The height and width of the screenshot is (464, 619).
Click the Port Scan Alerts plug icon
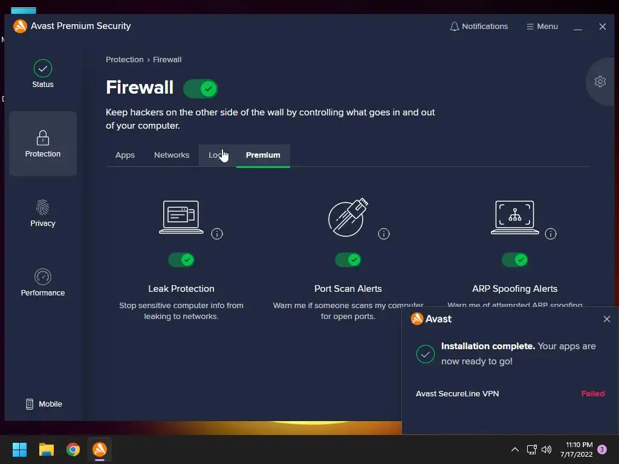pyautogui.click(x=348, y=217)
